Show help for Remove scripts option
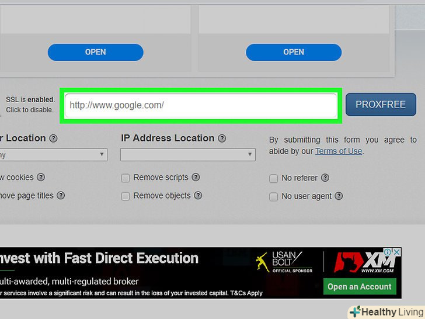The width and height of the screenshot is (425, 319). coord(196,178)
